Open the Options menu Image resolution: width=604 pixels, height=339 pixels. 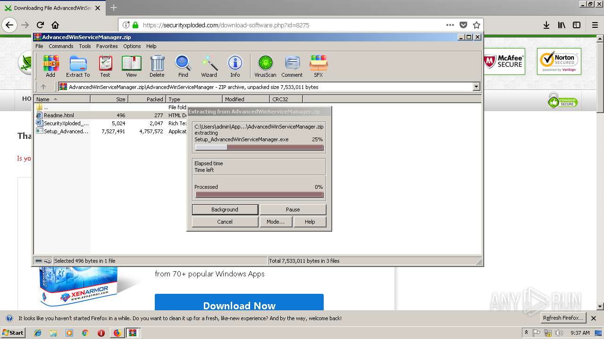tap(132, 46)
